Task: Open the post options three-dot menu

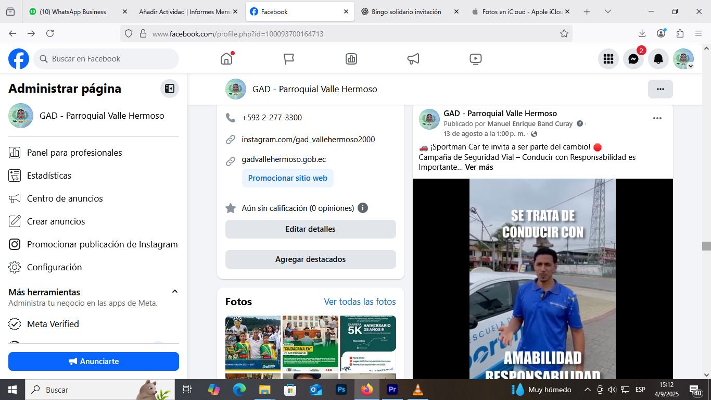Action: coord(657,118)
